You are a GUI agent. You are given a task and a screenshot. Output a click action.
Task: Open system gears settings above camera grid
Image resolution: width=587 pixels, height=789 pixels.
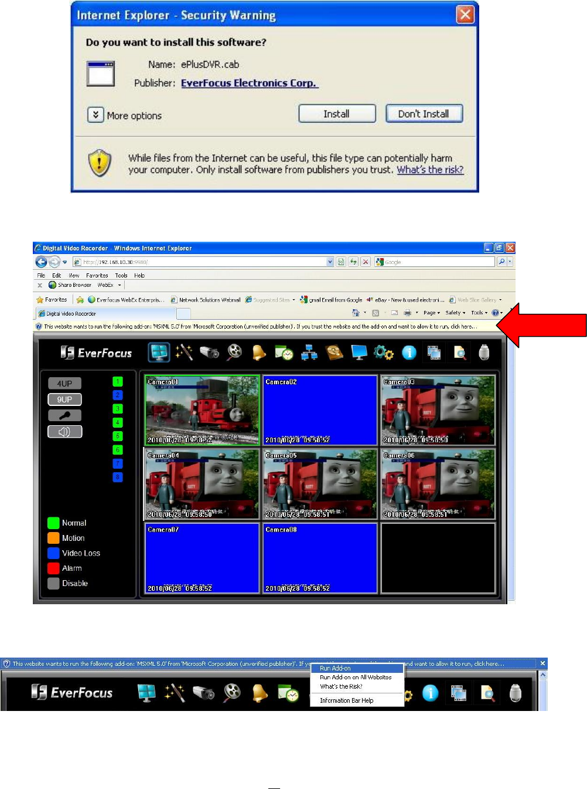pyautogui.click(x=384, y=353)
